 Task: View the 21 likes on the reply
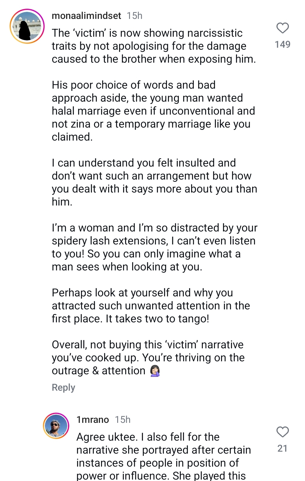tap(282, 448)
